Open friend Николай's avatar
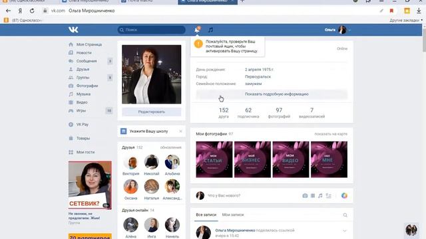426x239 pixels. 151,162
